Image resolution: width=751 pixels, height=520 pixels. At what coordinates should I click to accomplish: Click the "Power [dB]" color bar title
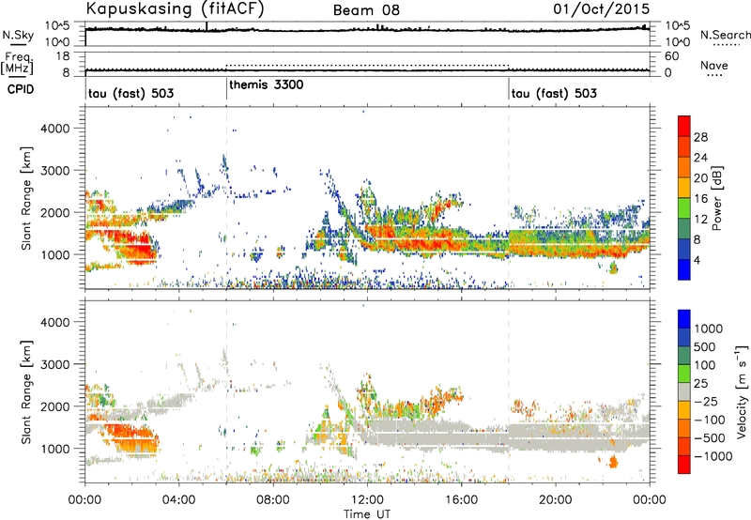pyautogui.click(x=717, y=198)
